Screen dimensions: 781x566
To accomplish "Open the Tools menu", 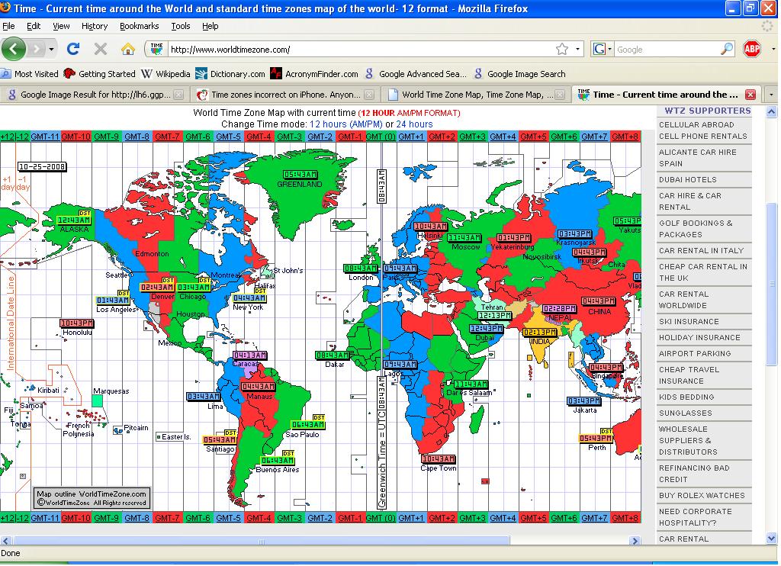I will coord(180,26).
